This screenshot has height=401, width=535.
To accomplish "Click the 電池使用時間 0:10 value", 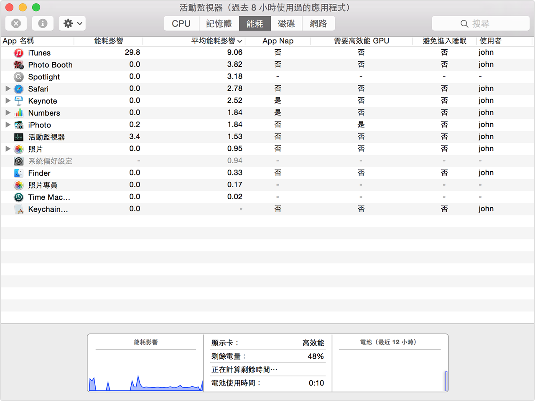I will pyautogui.click(x=316, y=383).
